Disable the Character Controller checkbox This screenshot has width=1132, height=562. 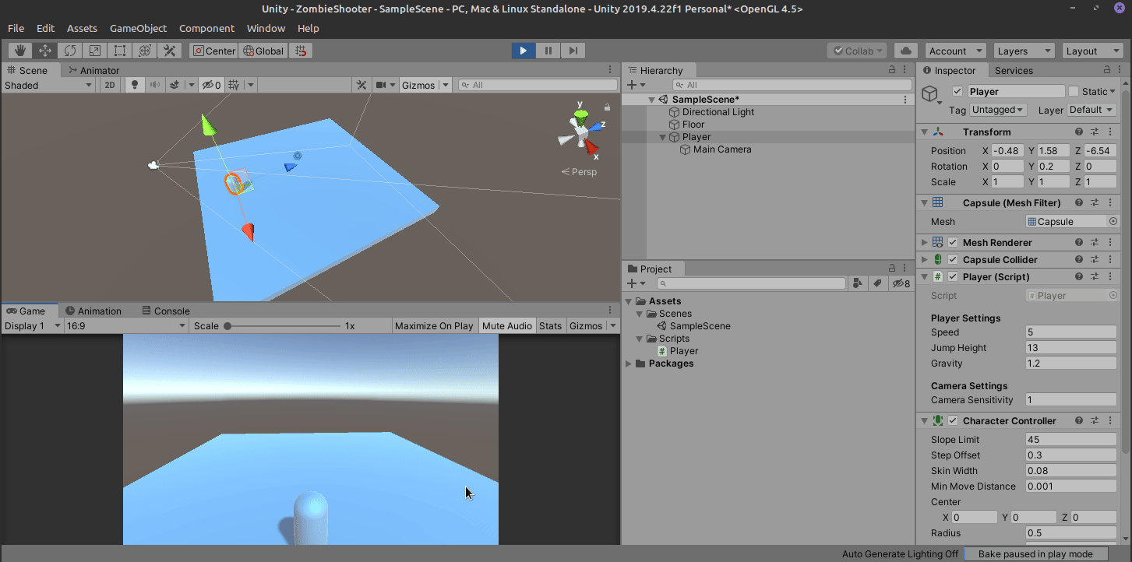pyautogui.click(x=953, y=420)
